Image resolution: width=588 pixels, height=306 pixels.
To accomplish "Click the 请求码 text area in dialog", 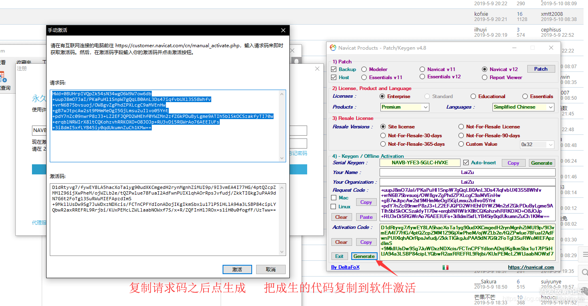I will point(168,126).
